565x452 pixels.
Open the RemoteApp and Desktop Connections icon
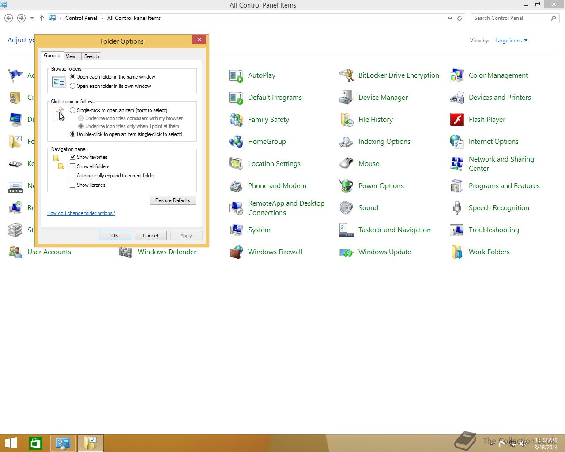tap(236, 208)
